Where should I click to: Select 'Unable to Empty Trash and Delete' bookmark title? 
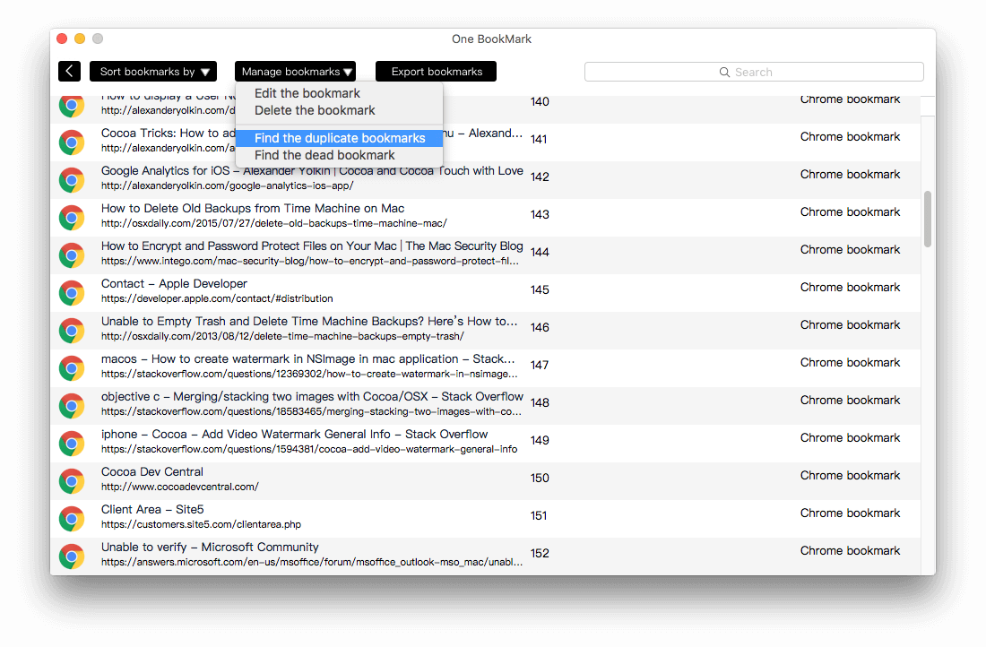(309, 322)
